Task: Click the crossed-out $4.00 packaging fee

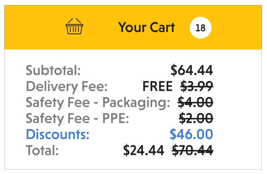Action: click(195, 103)
